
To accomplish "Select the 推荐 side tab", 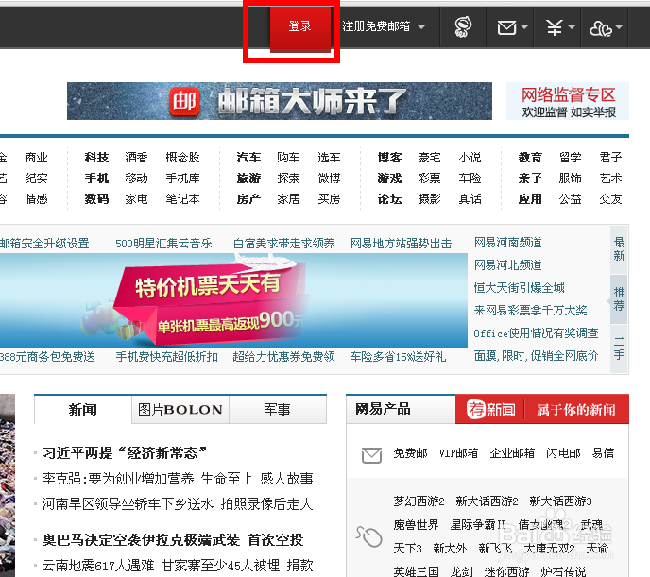I will pos(619,299).
